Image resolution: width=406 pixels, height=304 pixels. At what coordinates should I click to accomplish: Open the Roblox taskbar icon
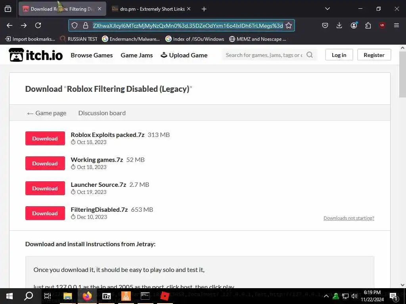point(165,296)
